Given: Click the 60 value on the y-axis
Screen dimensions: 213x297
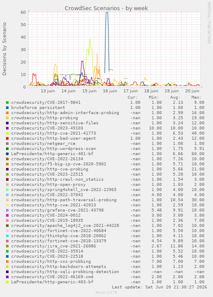Looking at the screenshot, I should (23, 12).
